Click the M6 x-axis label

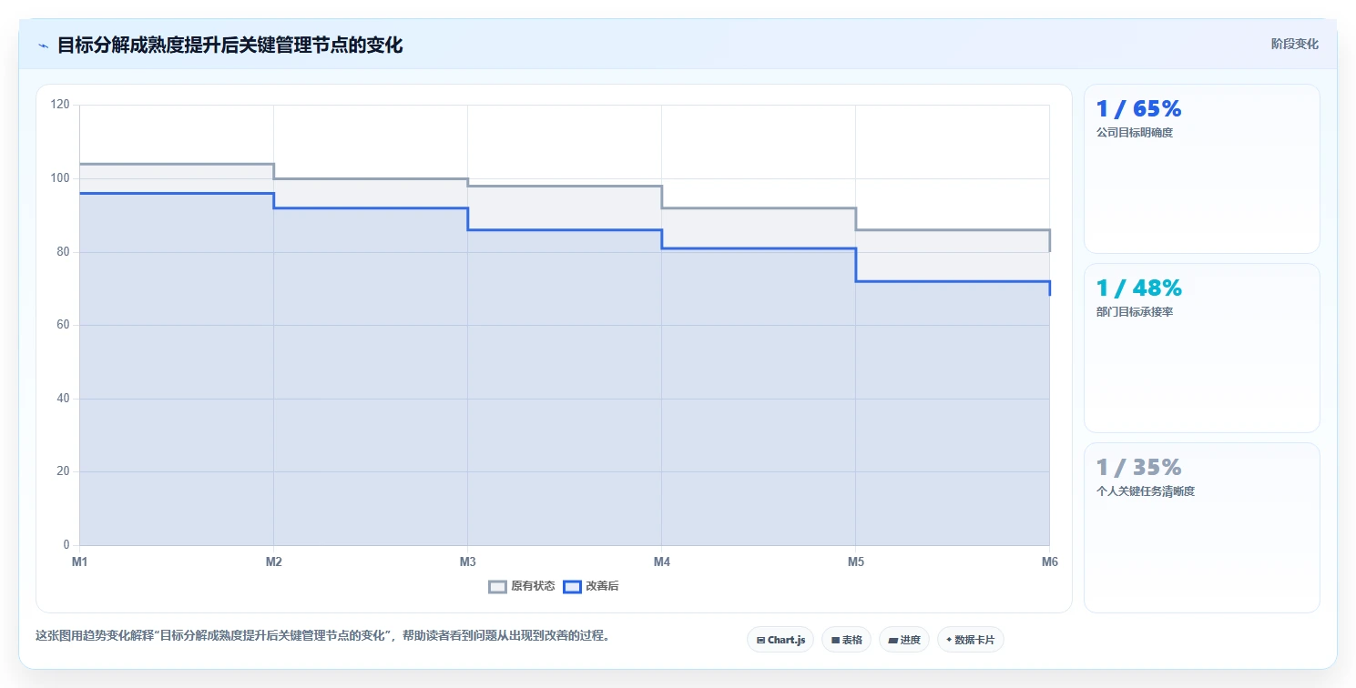click(1050, 562)
